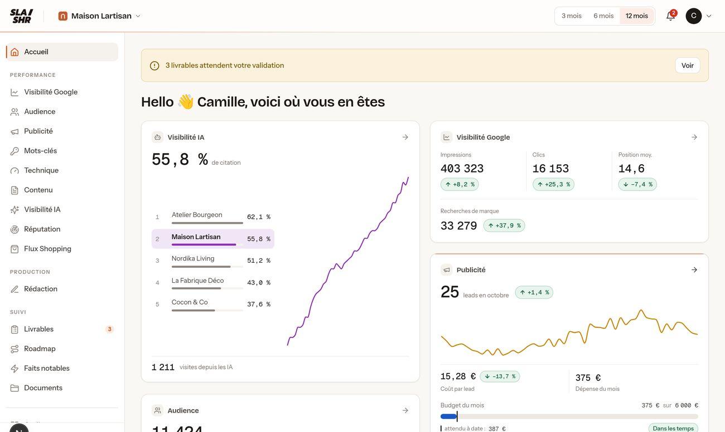The height and width of the screenshot is (432, 725).
Task: Click the Publicité card title
Action: tap(471, 270)
